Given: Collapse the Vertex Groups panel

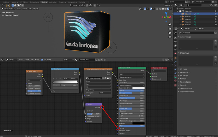Looking at the screenshot, I should pos(185,37).
